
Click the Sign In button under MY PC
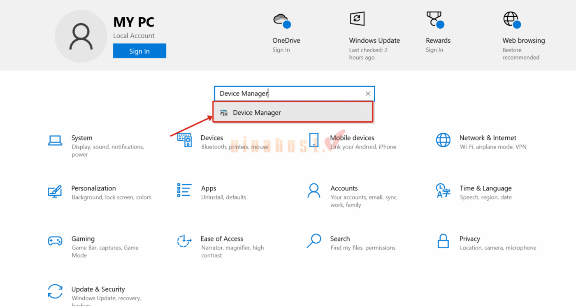pyautogui.click(x=139, y=51)
